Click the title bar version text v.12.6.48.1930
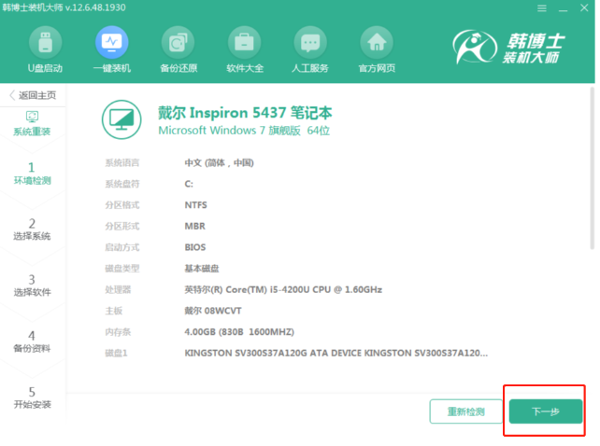Viewport: 600px width, 446px height. pyautogui.click(x=95, y=7)
